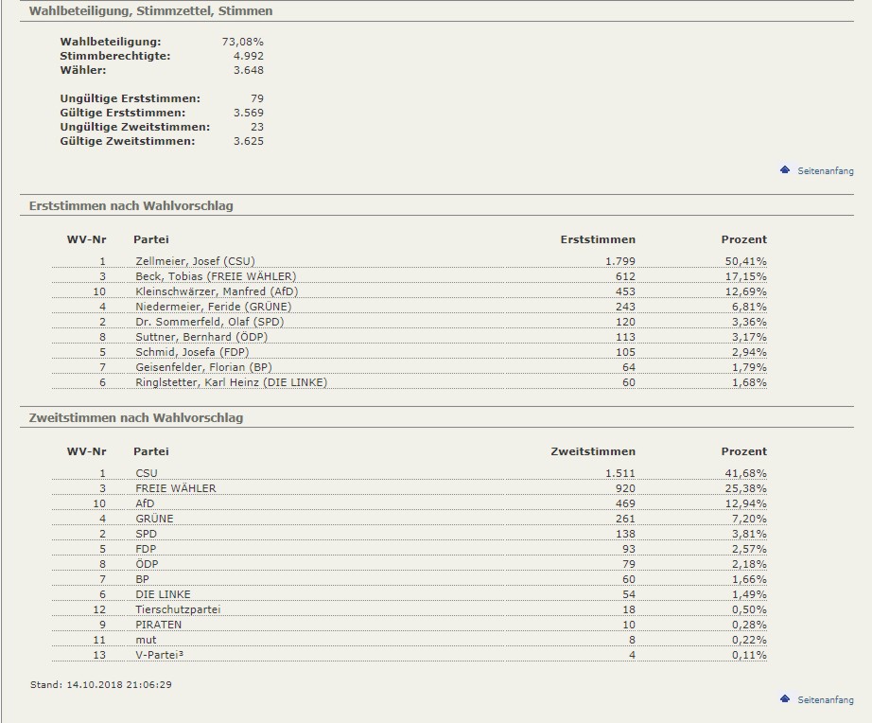The height and width of the screenshot is (723, 872).
Task: Click the PIRATEN row name
Action: 158,625
